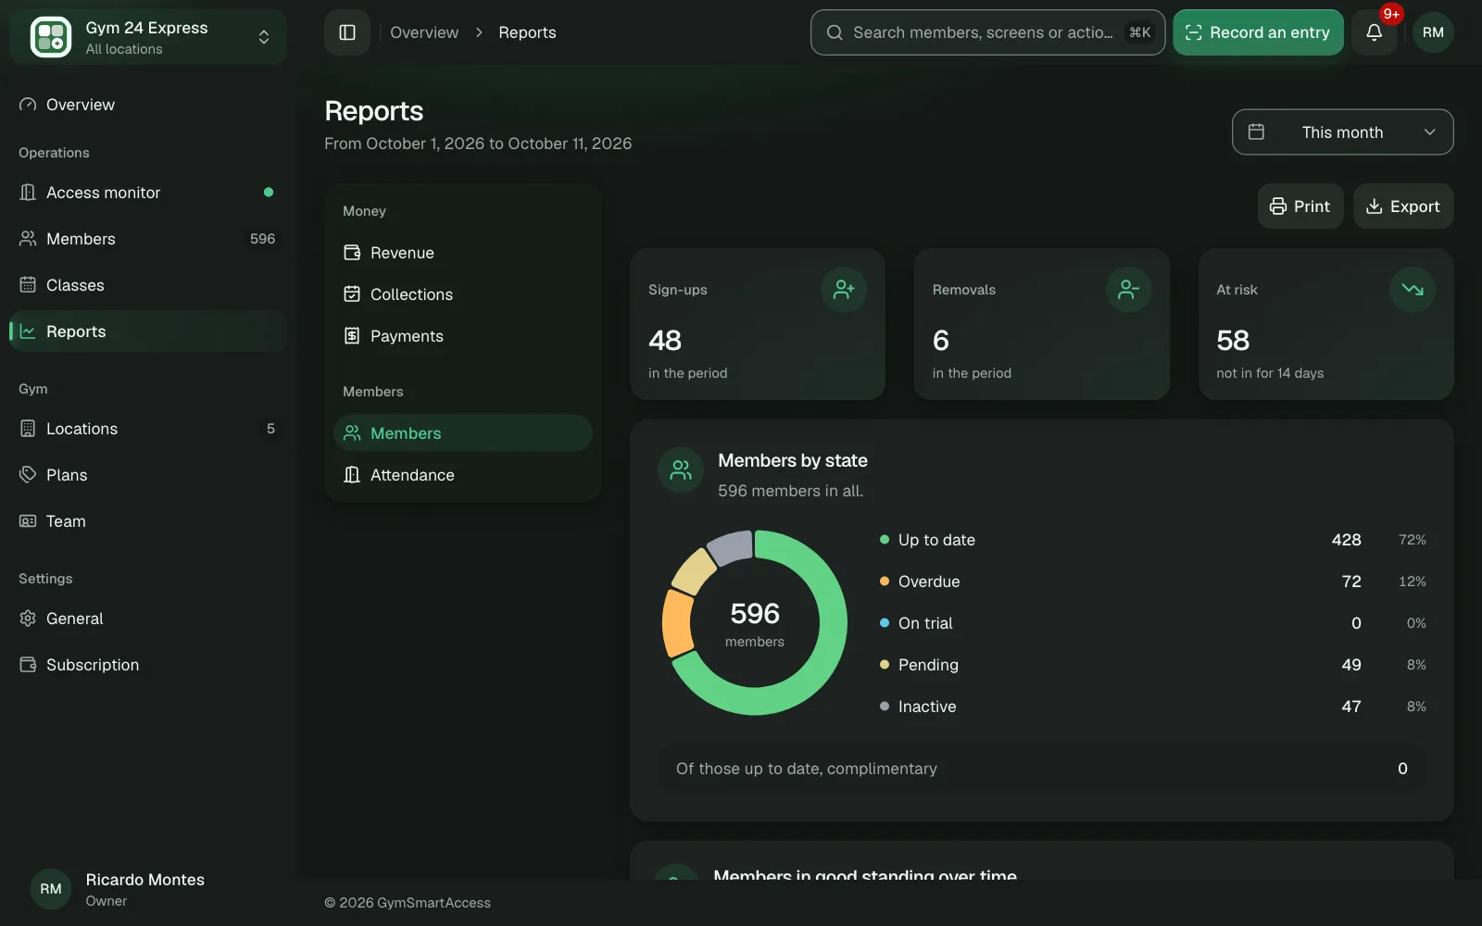This screenshot has height=926, width=1482.
Task: Click the calendar icon in period selector
Action: coord(1256,132)
